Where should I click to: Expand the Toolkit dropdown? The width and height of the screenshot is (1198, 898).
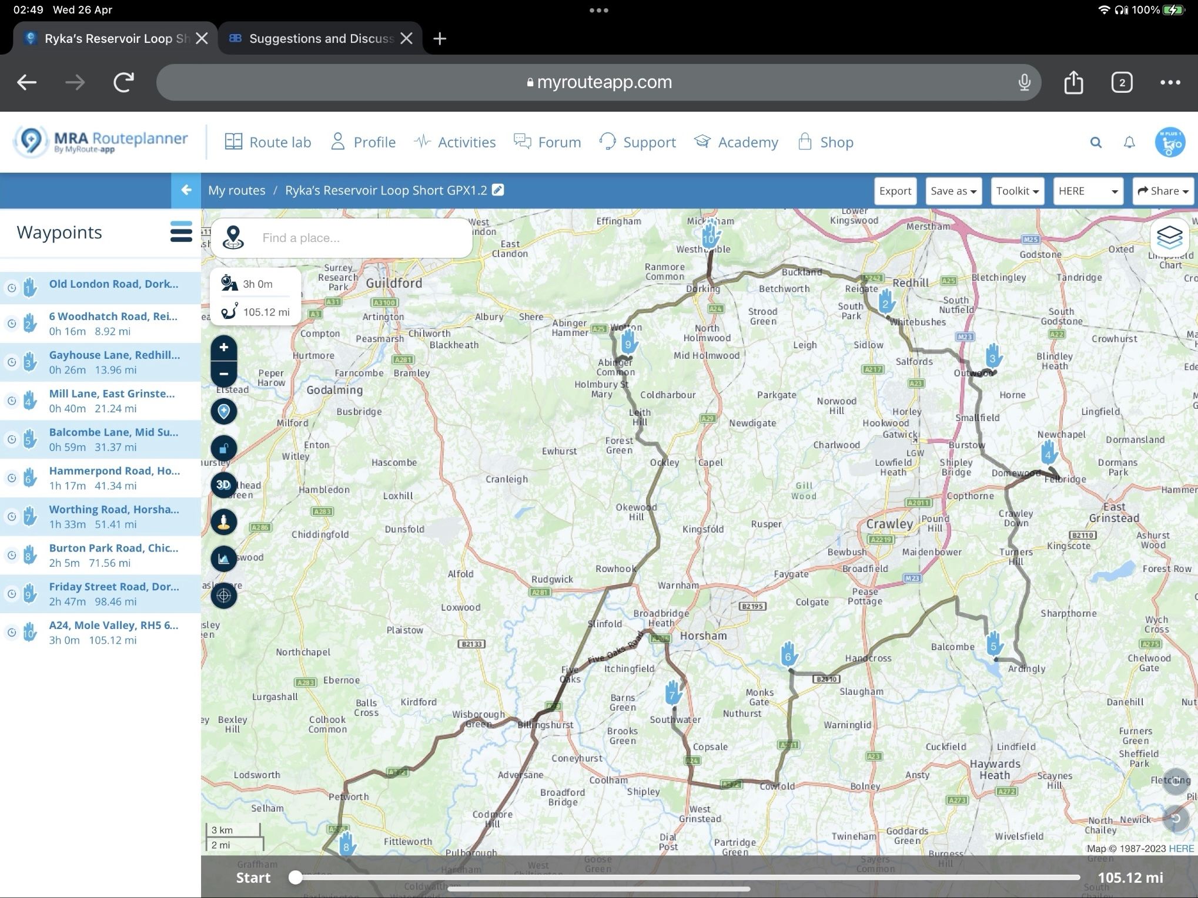click(1017, 191)
